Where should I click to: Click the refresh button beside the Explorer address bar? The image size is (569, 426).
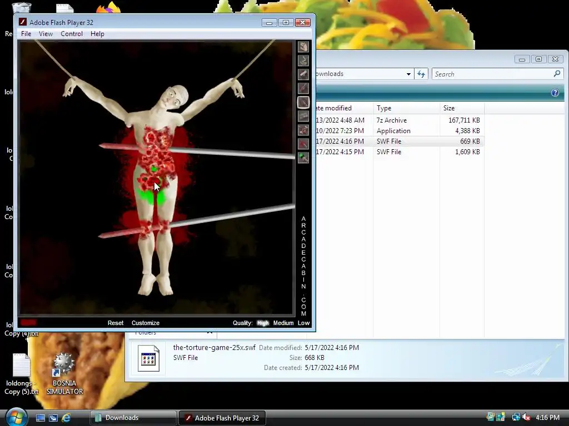coord(421,74)
